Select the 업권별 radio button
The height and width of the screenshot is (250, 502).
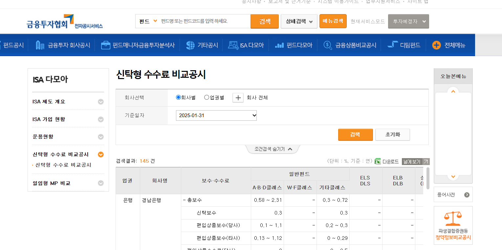[x=207, y=97]
